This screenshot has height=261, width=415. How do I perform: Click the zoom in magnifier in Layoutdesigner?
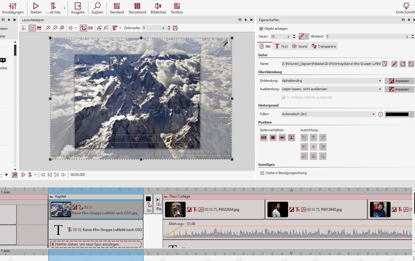[48, 28]
